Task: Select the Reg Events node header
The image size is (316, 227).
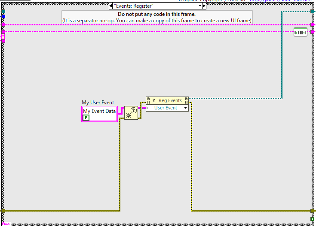Action: pos(167,100)
